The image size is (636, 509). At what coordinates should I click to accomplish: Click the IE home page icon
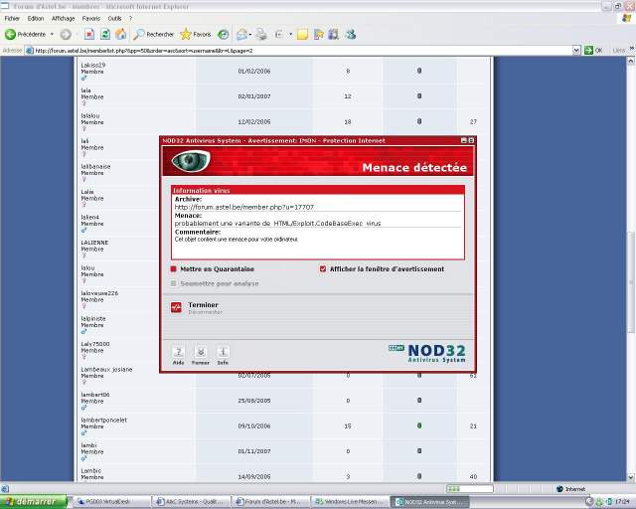pos(121,34)
